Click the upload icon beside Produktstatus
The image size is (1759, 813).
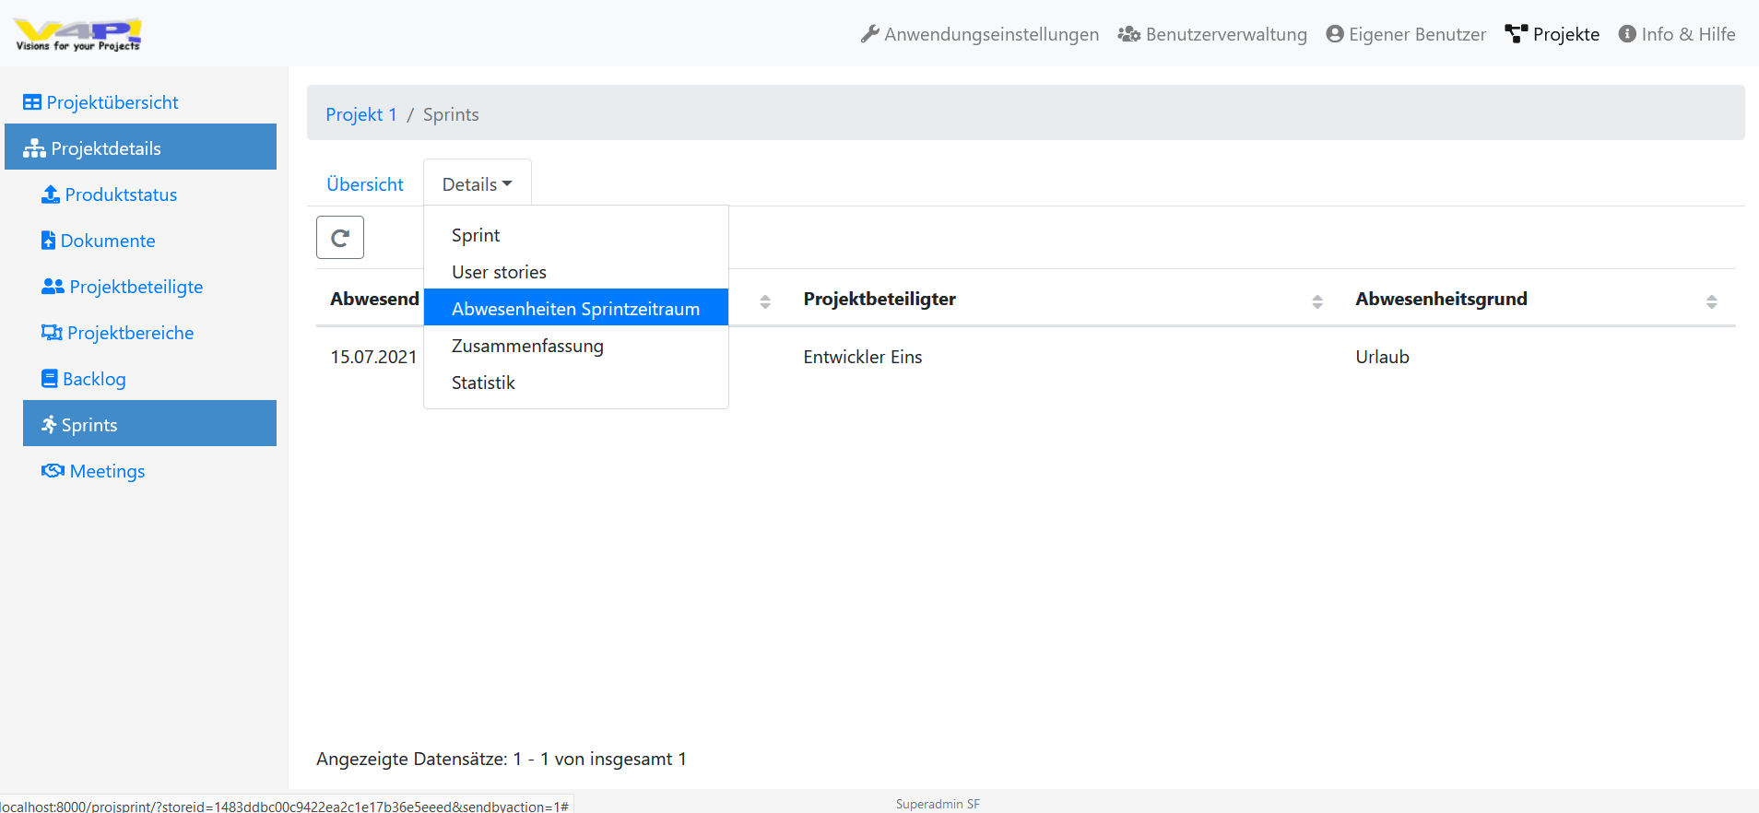(x=51, y=194)
